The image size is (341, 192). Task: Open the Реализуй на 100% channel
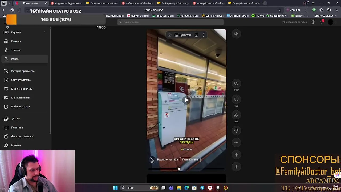click(x=168, y=159)
